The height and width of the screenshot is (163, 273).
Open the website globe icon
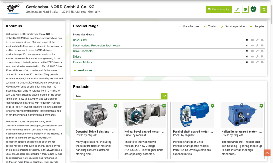click(x=245, y=9)
